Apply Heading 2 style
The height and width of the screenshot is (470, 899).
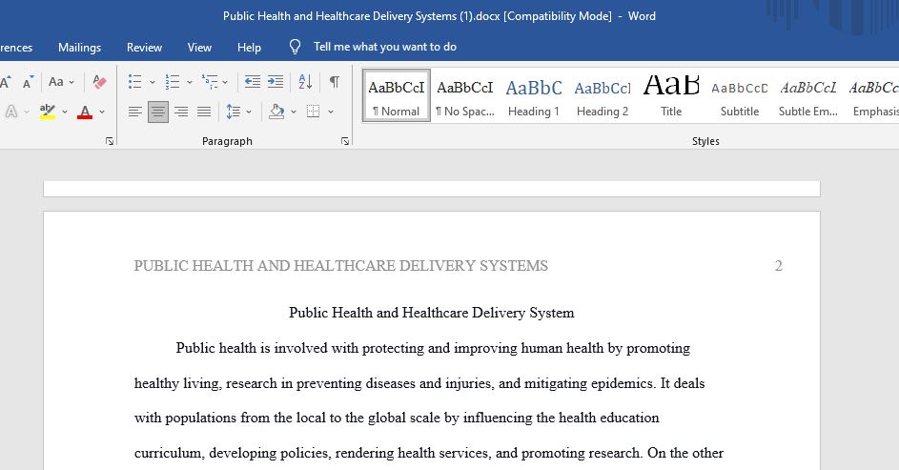[603, 95]
